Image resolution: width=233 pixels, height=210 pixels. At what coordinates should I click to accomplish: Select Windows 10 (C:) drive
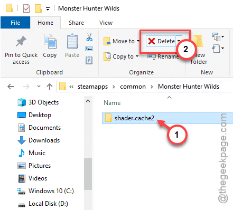[45, 191]
